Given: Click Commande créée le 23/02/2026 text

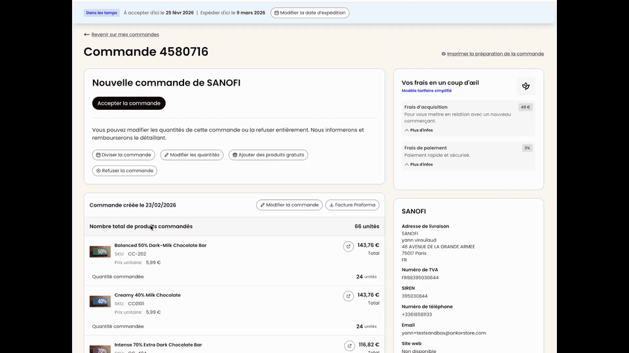Looking at the screenshot, I should (x=133, y=205).
